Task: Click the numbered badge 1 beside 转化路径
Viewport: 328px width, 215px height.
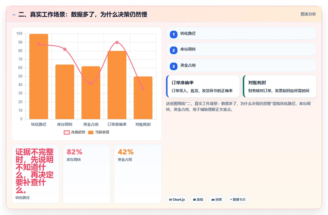Action: [x=173, y=34]
